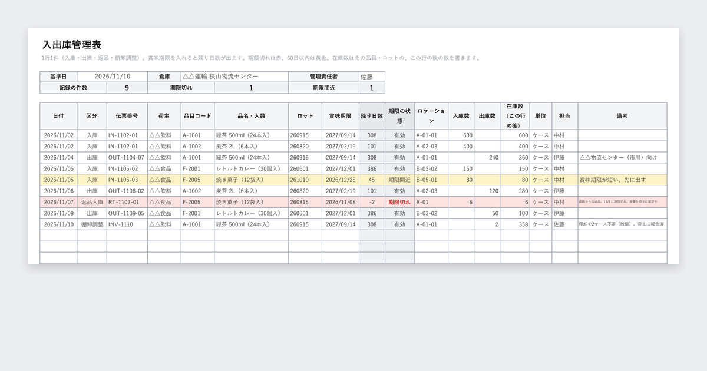Click the 基準日 label cell
Image resolution: width=707 pixels, height=371 pixels.
pos(58,77)
